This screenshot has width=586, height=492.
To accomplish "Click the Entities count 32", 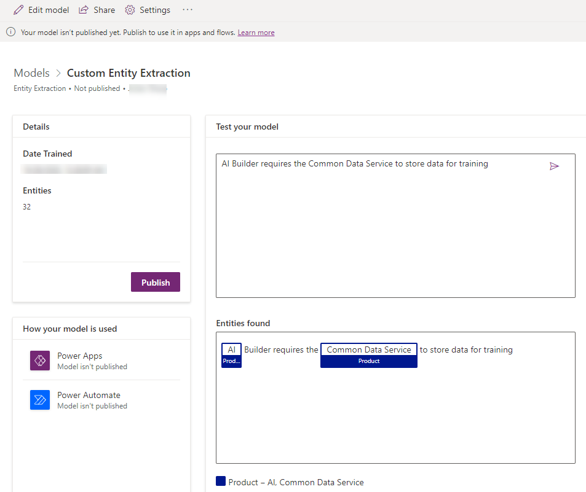I will point(27,207).
